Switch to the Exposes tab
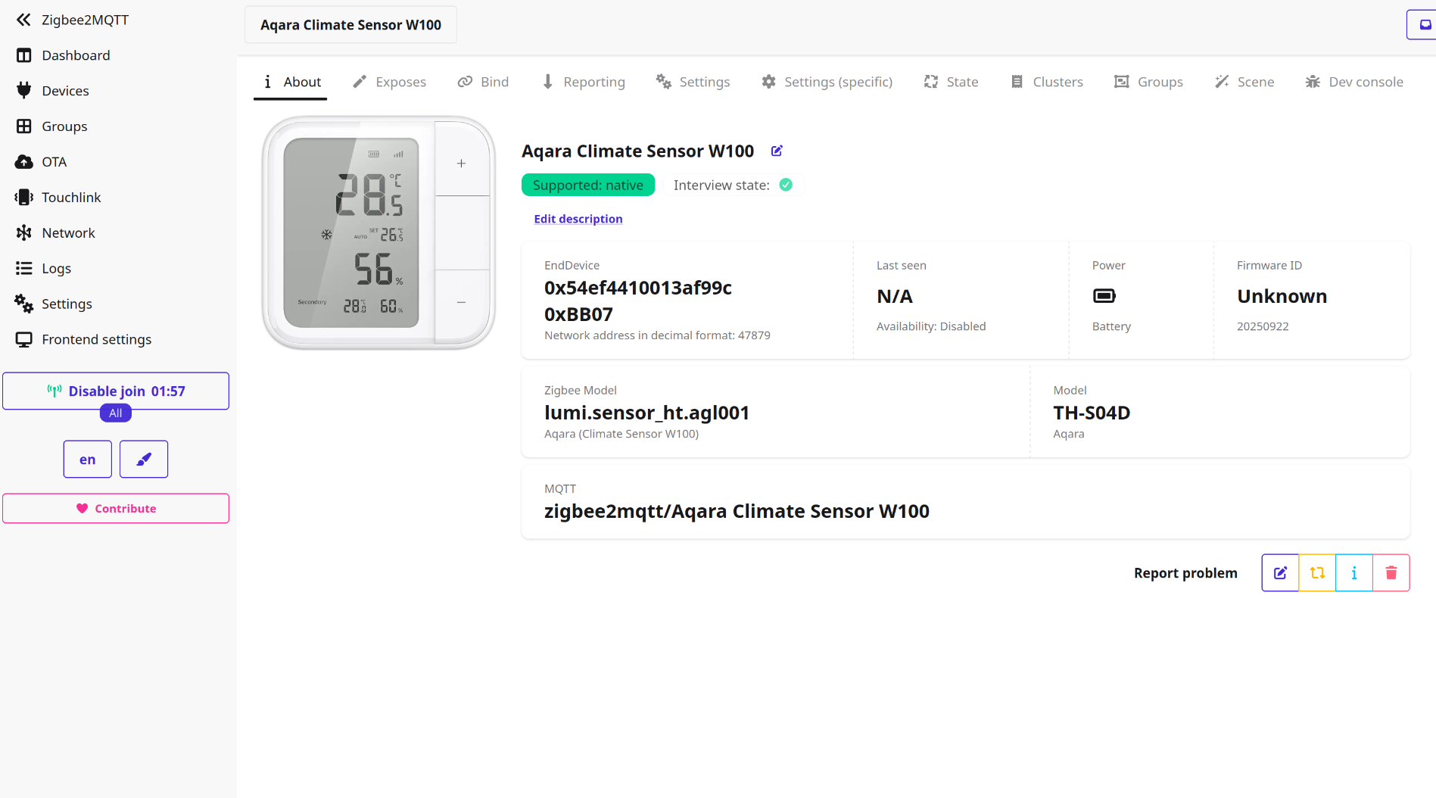This screenshot has height=798, width=1436. click(390, 82)
